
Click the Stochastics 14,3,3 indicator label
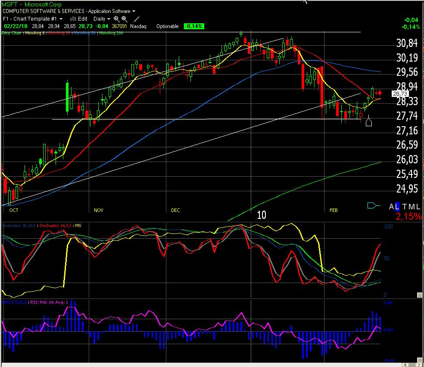56,225
